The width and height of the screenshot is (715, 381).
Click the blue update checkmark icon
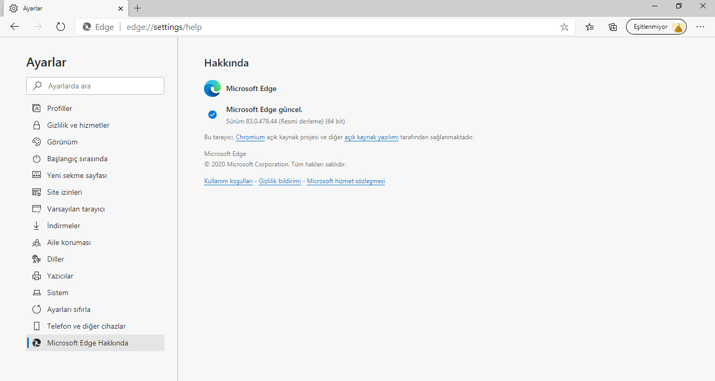pyautogui.click(x=213, y=115)
